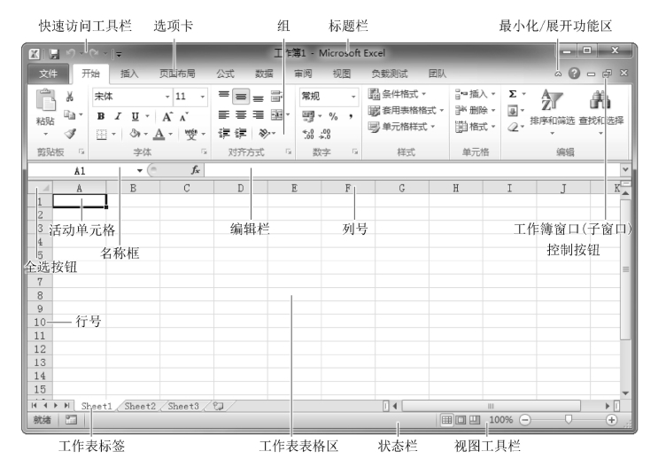Switch to Page Layout view in status bar
The image size is (666, 467).
(x=461, y=420)
